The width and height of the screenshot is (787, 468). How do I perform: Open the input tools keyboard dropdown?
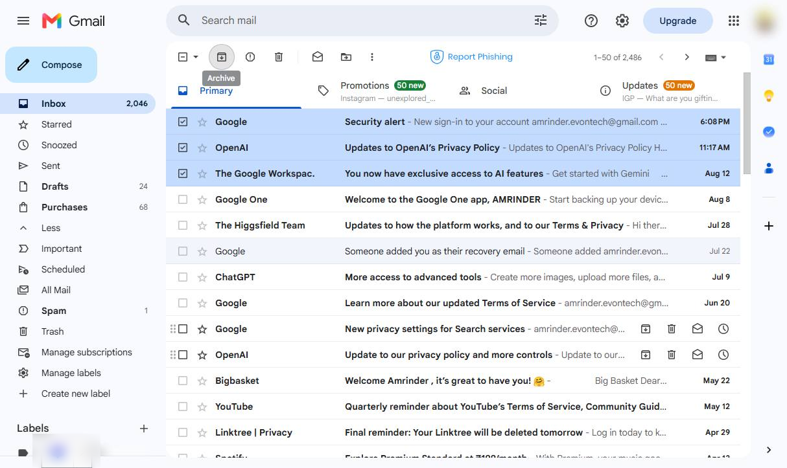click(x=716, y=57)
